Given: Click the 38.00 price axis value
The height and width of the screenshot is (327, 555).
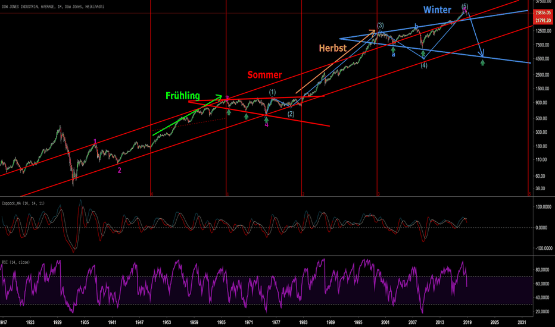Looking at the screenshot, I should point(541,188).
